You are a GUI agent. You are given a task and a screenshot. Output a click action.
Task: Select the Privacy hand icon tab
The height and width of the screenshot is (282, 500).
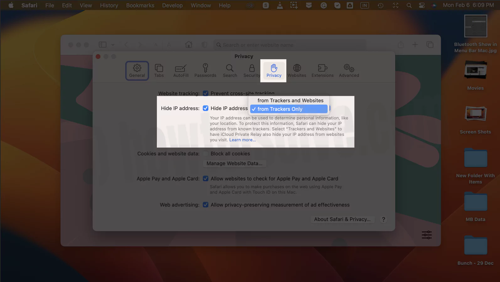click(274, 70)
